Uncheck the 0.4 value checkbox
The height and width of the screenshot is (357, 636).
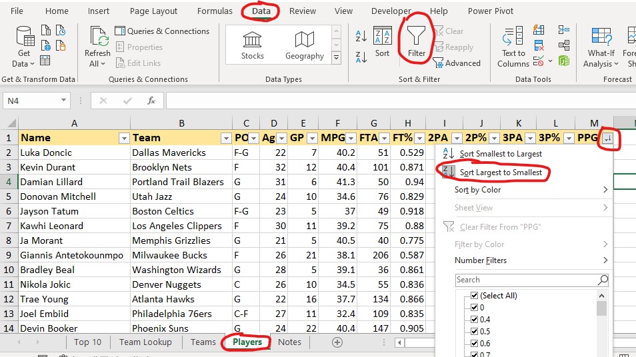[474, 319]
